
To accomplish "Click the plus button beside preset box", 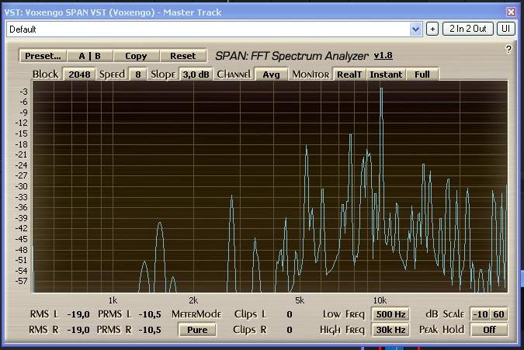I will [432, 29].
